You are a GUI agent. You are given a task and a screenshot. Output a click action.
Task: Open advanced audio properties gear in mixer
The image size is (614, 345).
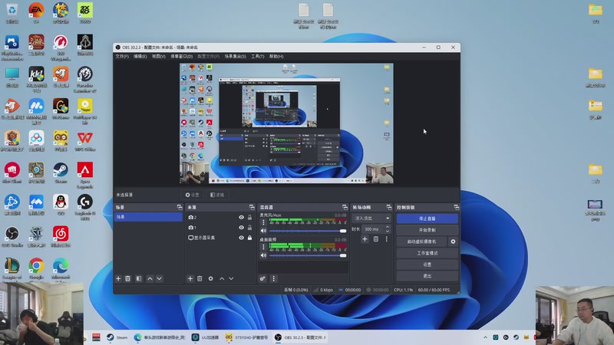[262, 278]
